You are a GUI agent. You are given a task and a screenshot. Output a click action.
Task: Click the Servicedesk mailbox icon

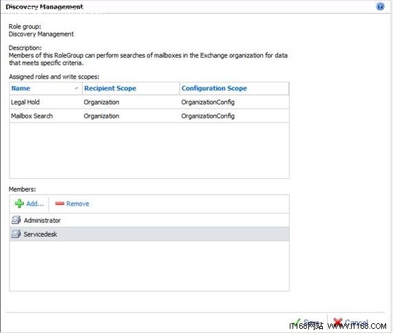16,234
